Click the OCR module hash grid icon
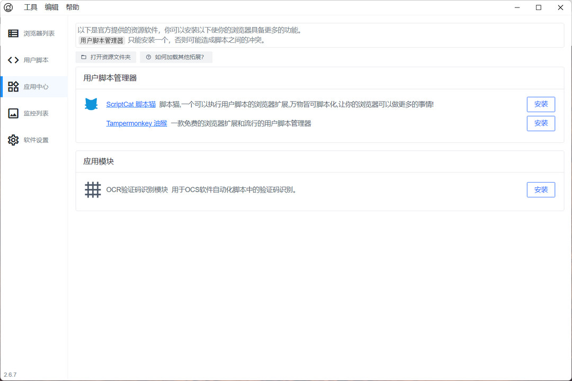This screenshot has height=381, width=572. pyautogui.click(x=93, y=189)
